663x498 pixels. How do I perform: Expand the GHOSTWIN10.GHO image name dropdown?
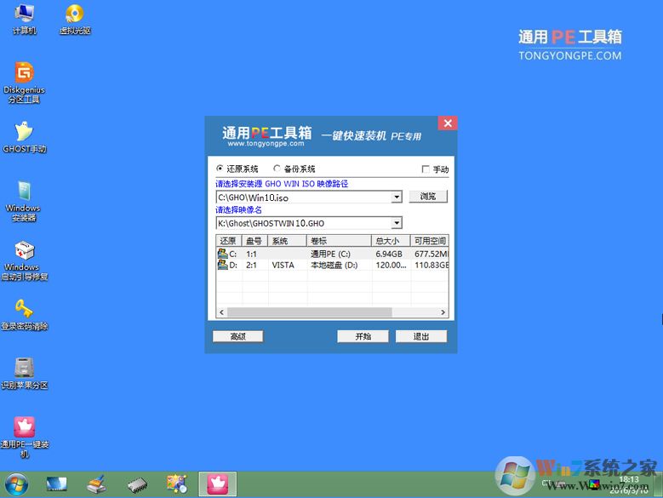(397, 223)
